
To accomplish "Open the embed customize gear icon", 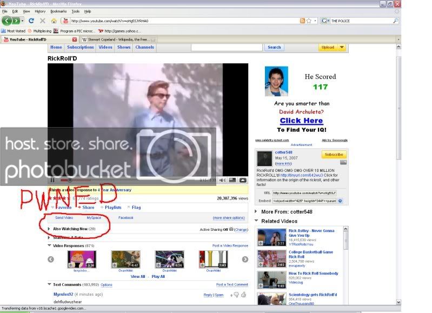I will [x=340, y=201].
